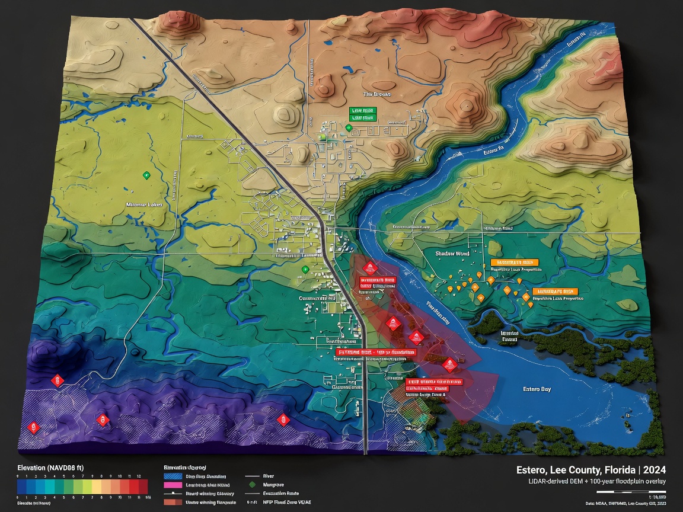Click the 'Miromar Lakes' label
The height and width of the screenshot is (512, 683).
[144, 204]
